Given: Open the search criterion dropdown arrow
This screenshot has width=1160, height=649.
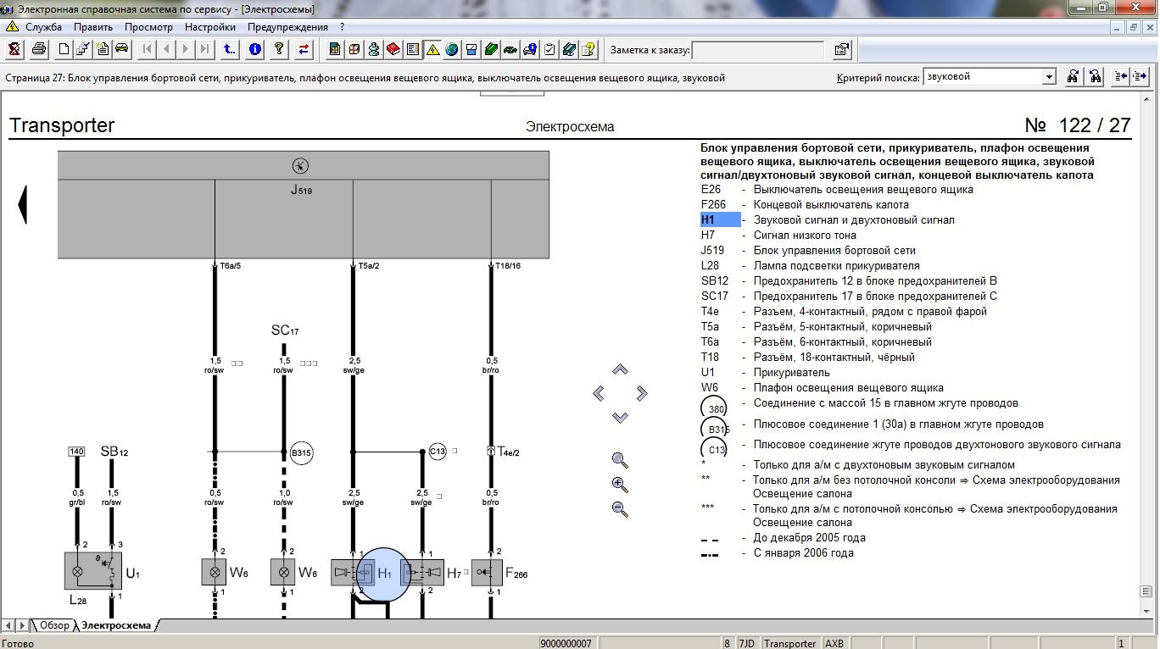Looking at the screenshot, I should (x=1049, y=76).
